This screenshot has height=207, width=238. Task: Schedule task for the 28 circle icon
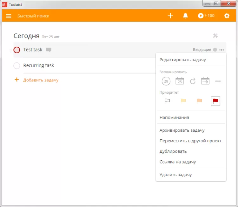(x=166, y=81)
